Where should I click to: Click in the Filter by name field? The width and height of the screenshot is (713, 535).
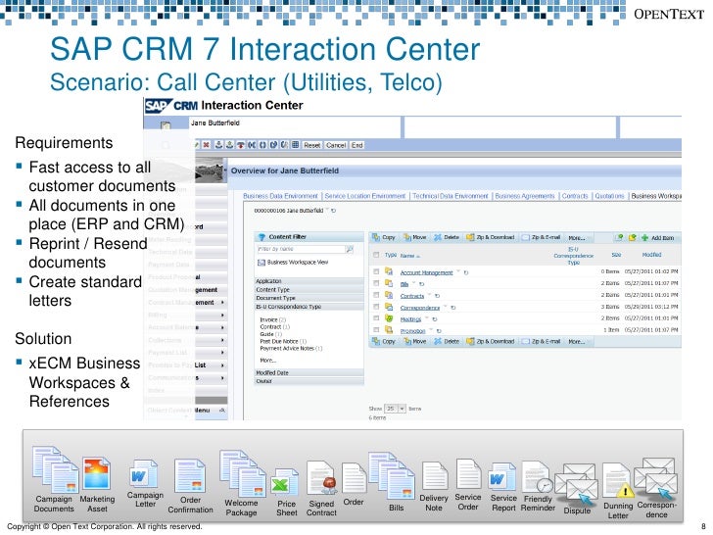[301, 249]
